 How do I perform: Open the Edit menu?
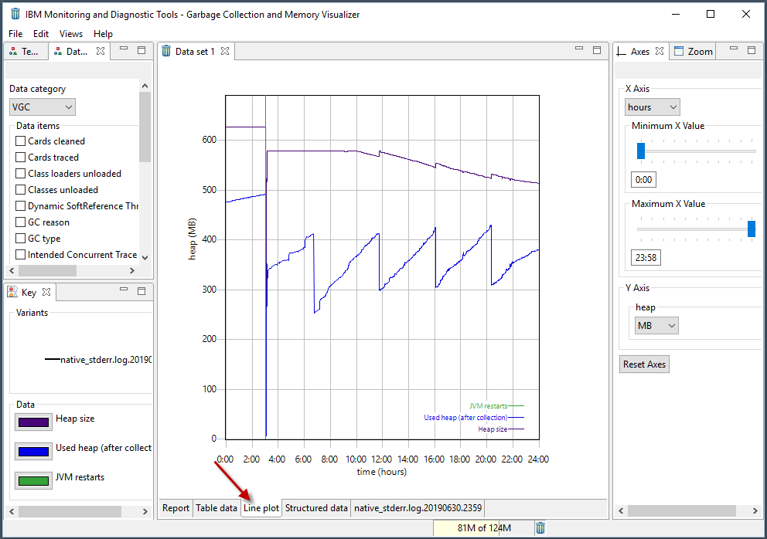click(41, 34)
